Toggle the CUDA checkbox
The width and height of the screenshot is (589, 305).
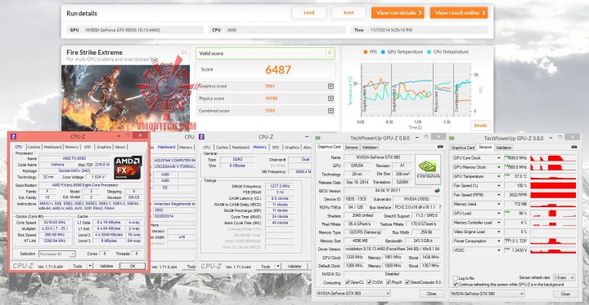coord(369,282)
